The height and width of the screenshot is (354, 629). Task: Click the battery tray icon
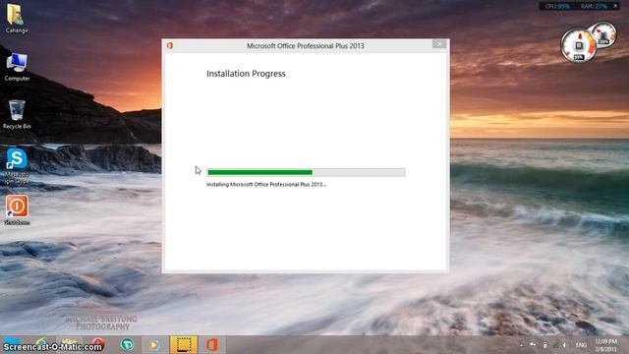pos(544,345)
